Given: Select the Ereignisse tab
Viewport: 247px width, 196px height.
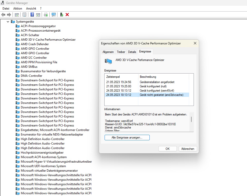Looking at the screenshot, I should click(145, 51).
